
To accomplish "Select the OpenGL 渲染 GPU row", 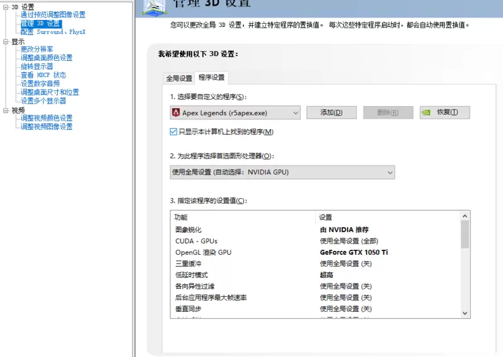I will click(x=316, y=252).
